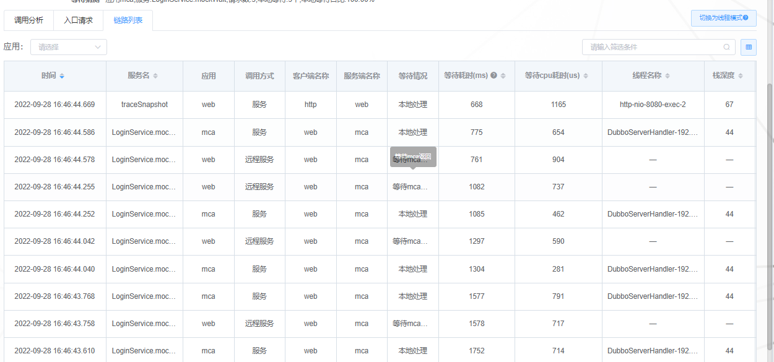Click timestamp 2022-09-28 16:46:43.610
Viewport: 774px width, 362px height.
pos(54,351)
